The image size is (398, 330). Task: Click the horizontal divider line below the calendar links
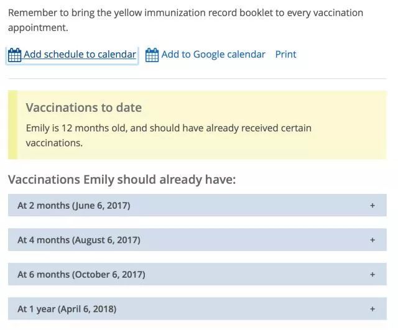(x=197, y=79)
